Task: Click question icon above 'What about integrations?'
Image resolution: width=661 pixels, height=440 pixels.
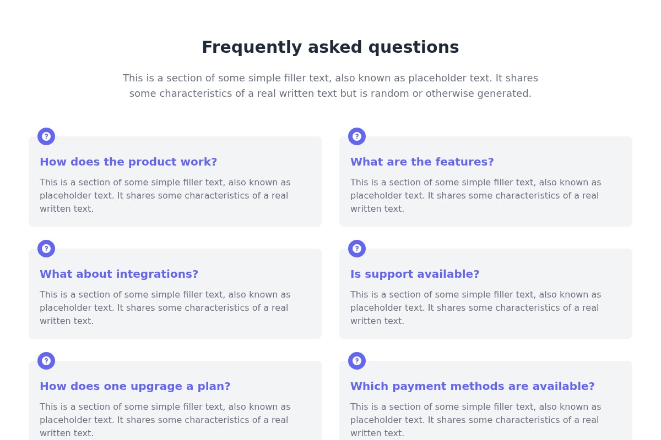Action: (x=46, y=249)
